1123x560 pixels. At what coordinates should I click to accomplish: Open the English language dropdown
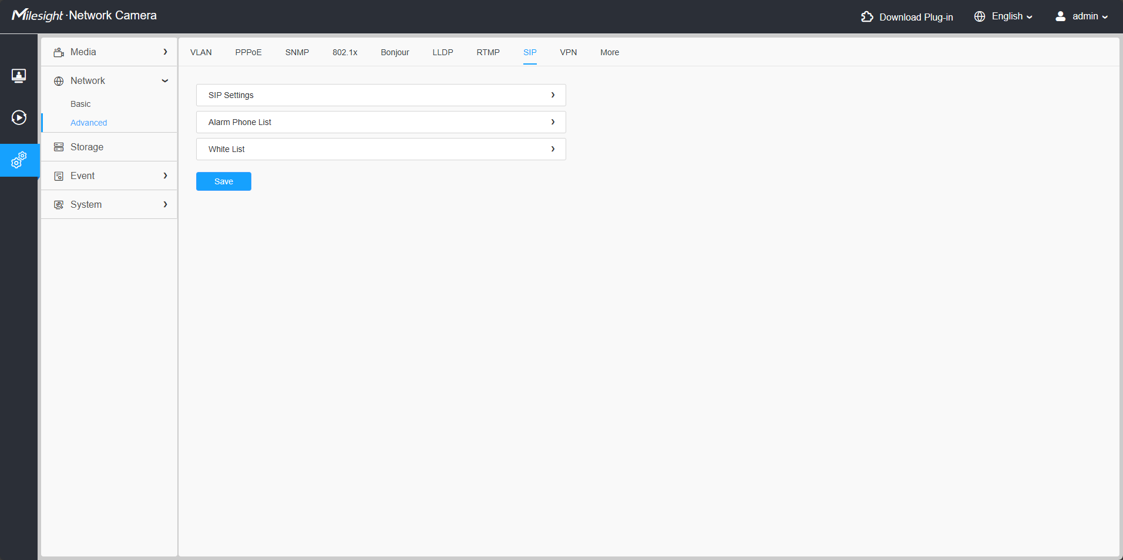(x=1011, y=16)
